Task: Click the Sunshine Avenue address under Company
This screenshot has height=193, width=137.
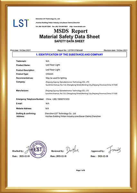Action: [x=82, y=85]
